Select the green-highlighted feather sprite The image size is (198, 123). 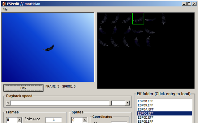click(138, 18)
